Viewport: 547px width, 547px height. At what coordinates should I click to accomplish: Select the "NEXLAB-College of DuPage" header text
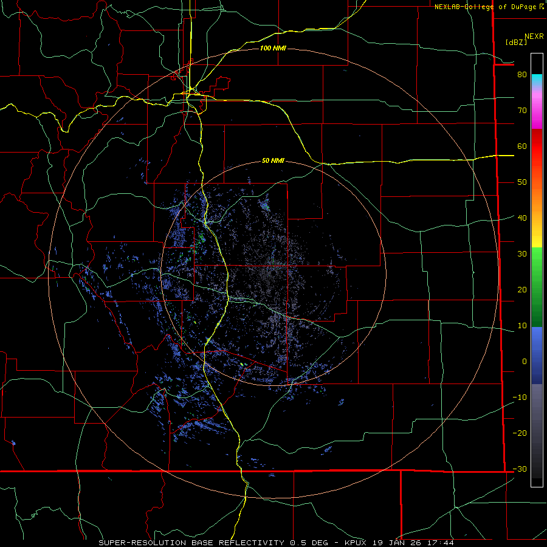487,7
